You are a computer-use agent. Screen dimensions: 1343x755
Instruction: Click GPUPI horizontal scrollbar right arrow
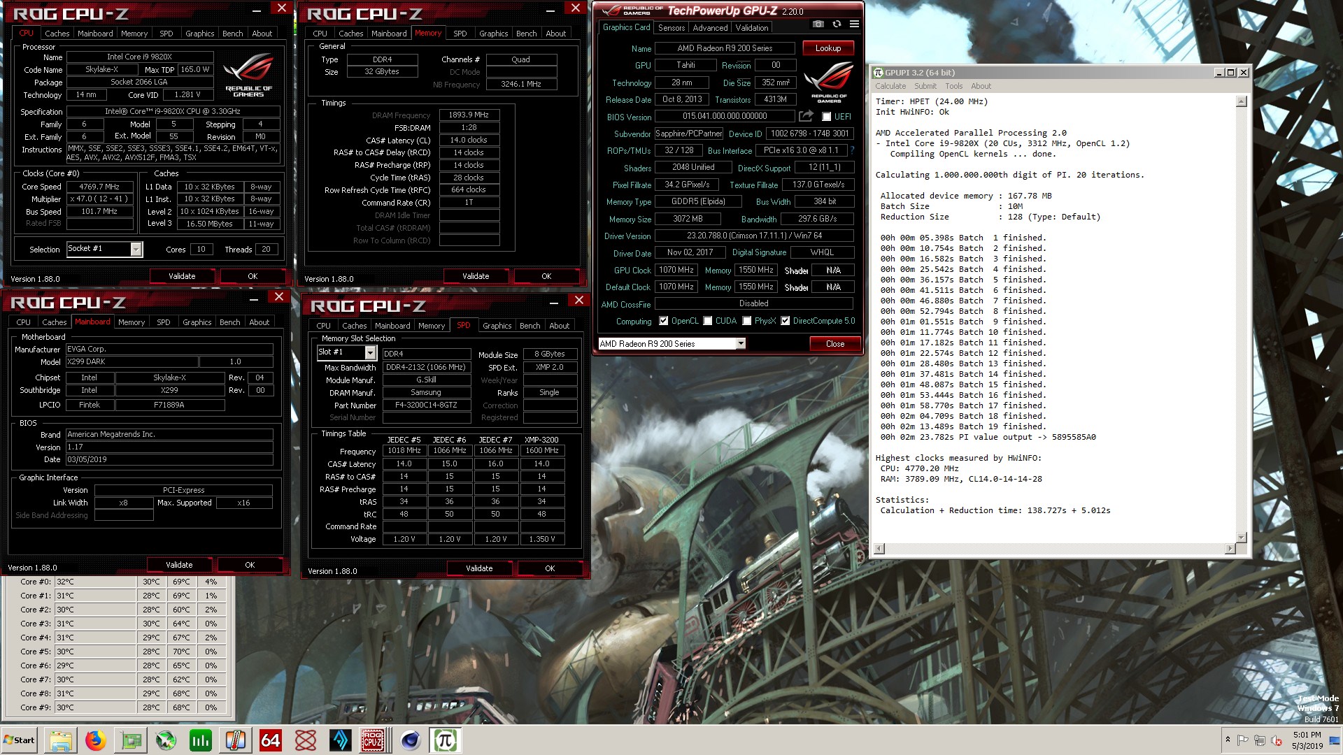click(x=1230, y=549)
